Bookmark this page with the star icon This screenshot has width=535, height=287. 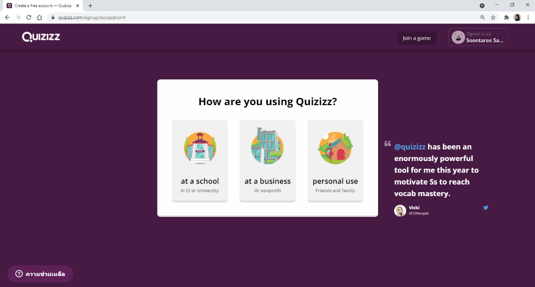[493, 18]
